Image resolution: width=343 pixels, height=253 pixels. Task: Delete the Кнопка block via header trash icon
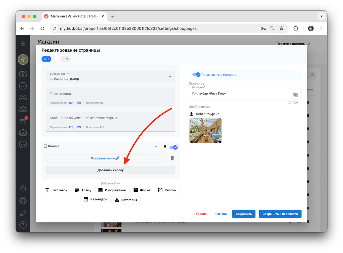(x=165, y=146)
